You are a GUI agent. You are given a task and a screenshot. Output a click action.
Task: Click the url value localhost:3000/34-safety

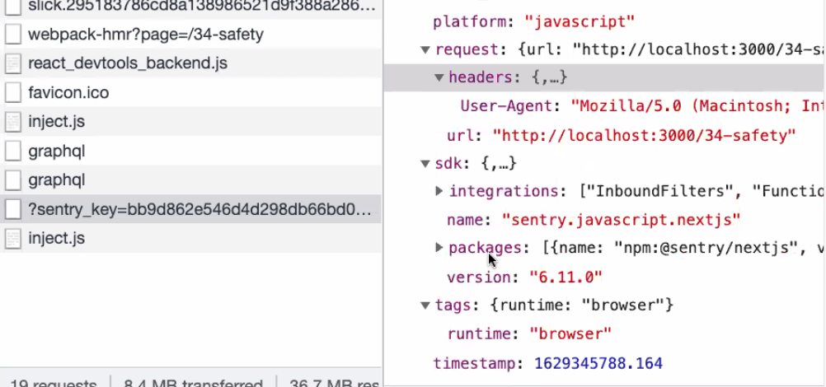coord(643,135)
